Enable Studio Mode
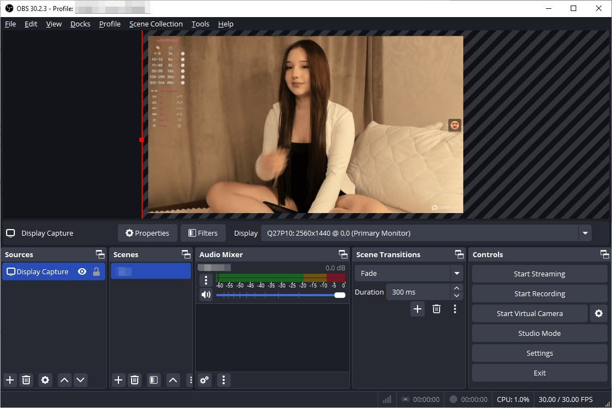 click(x=539, y=333)
